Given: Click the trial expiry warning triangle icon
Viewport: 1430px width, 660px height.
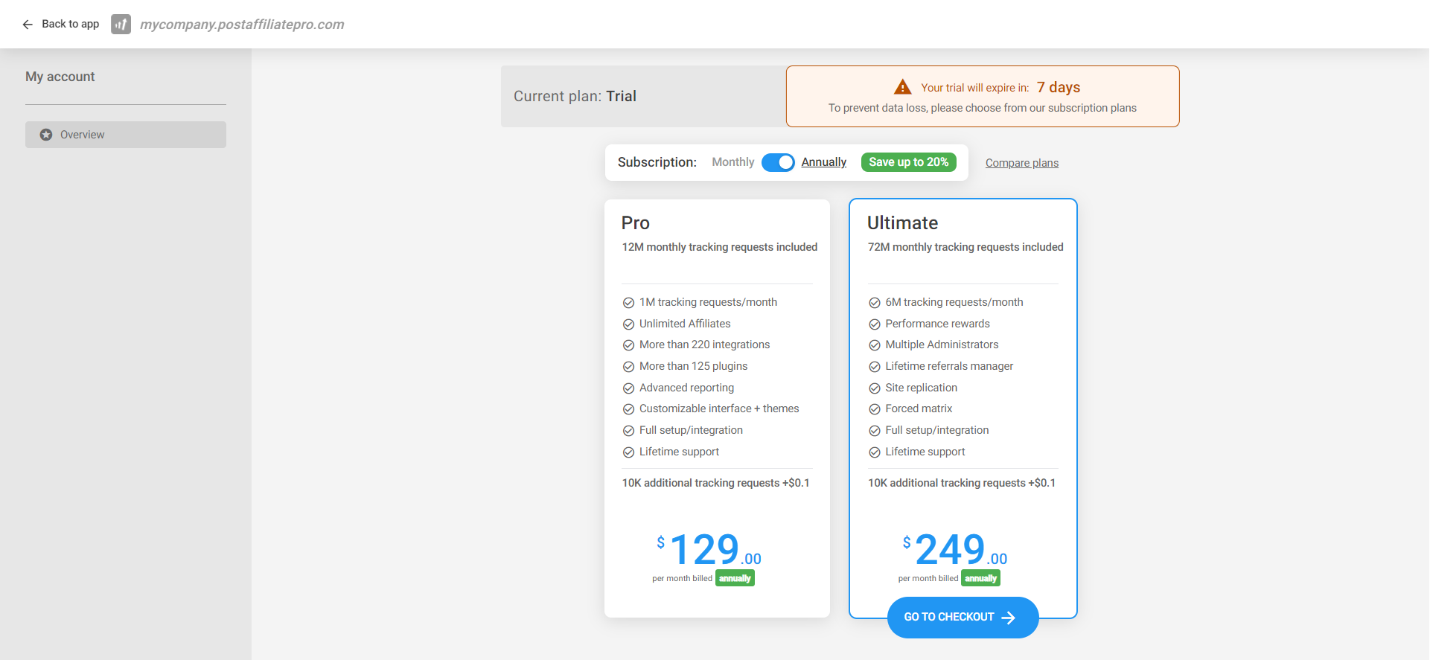Looking at the screenshot, I should [x=903, y=87].
